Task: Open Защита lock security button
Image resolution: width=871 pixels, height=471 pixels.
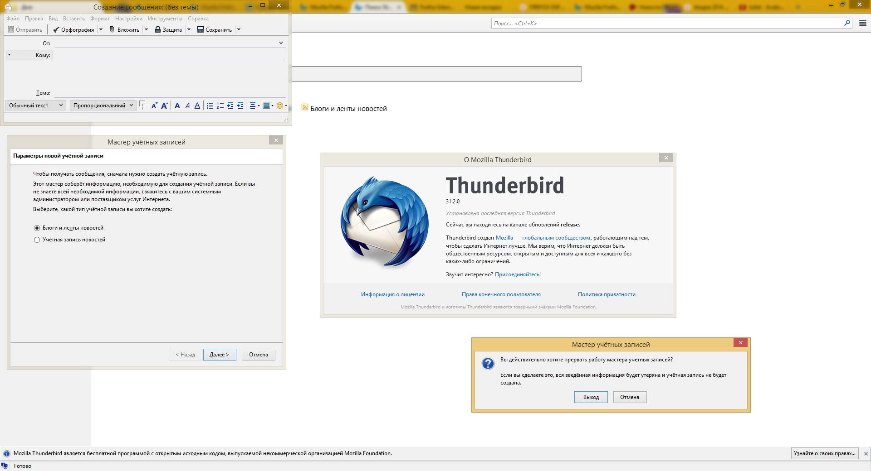Action: pos(168,30)
